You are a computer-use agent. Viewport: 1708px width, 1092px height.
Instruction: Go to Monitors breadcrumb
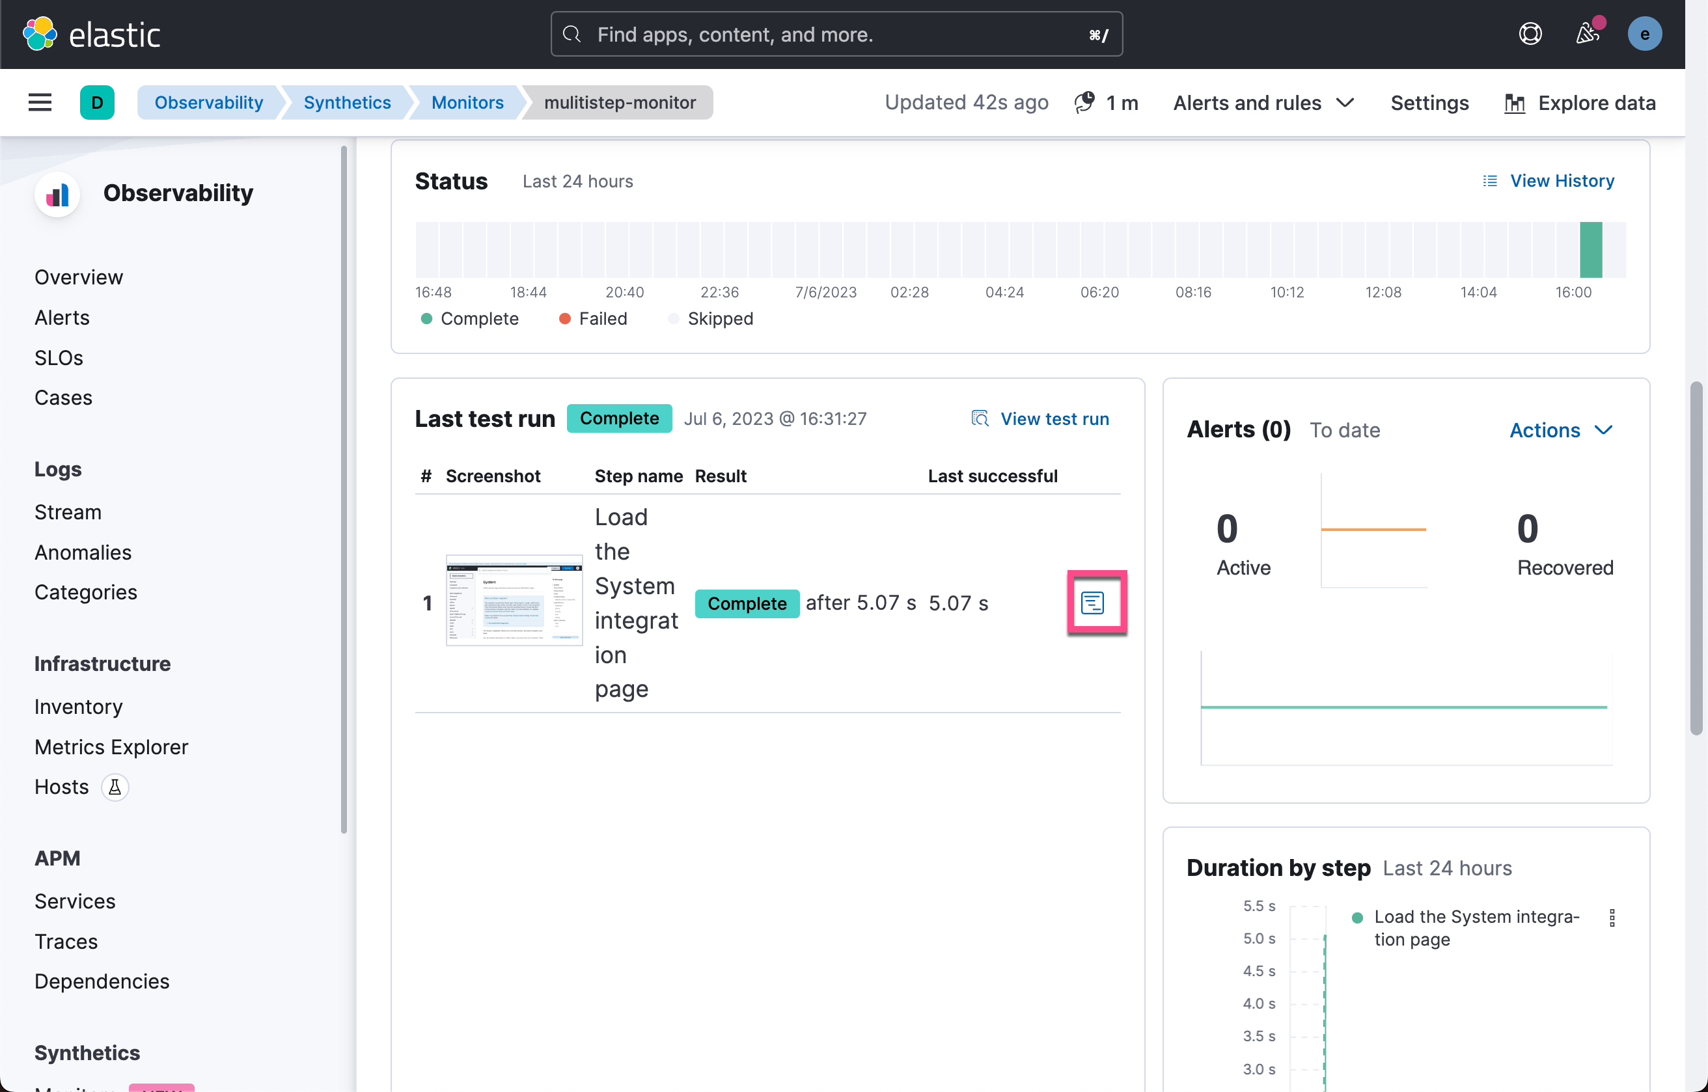click(x=467, y=103)
